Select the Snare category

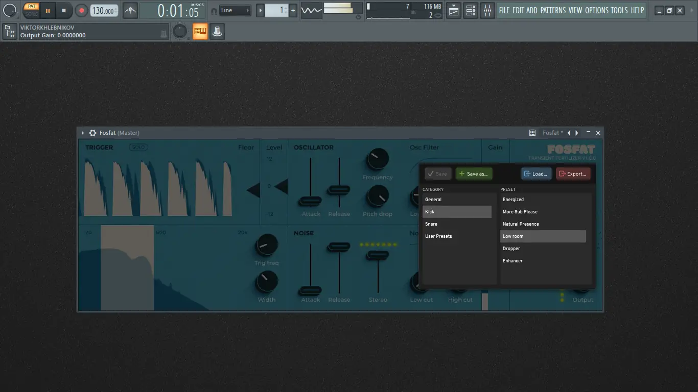457,224
